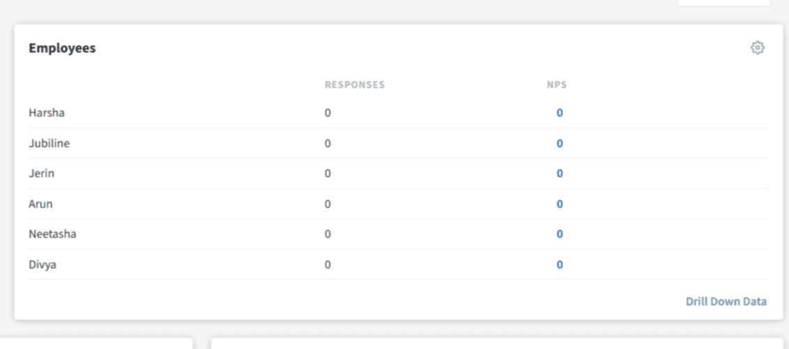Click the employee name Arun
789x349 pixels.
(40, 204)
